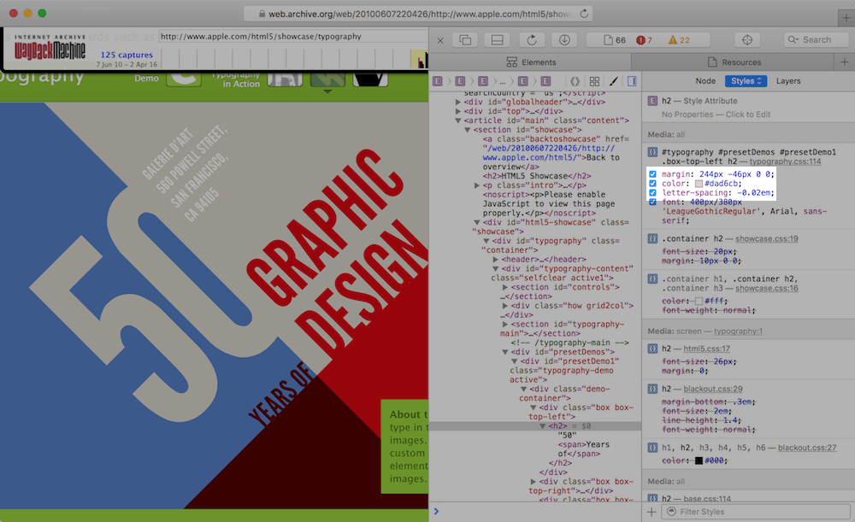The height and width of the screenshot is (522, 855).
Task: Add a new inspector tab
Action: point(845,62)
